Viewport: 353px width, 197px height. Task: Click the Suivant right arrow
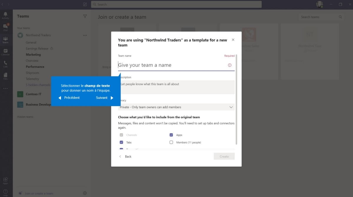[x=112, y=98]
